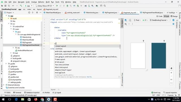Click the Save All toolbar icon

pos(5,6)
